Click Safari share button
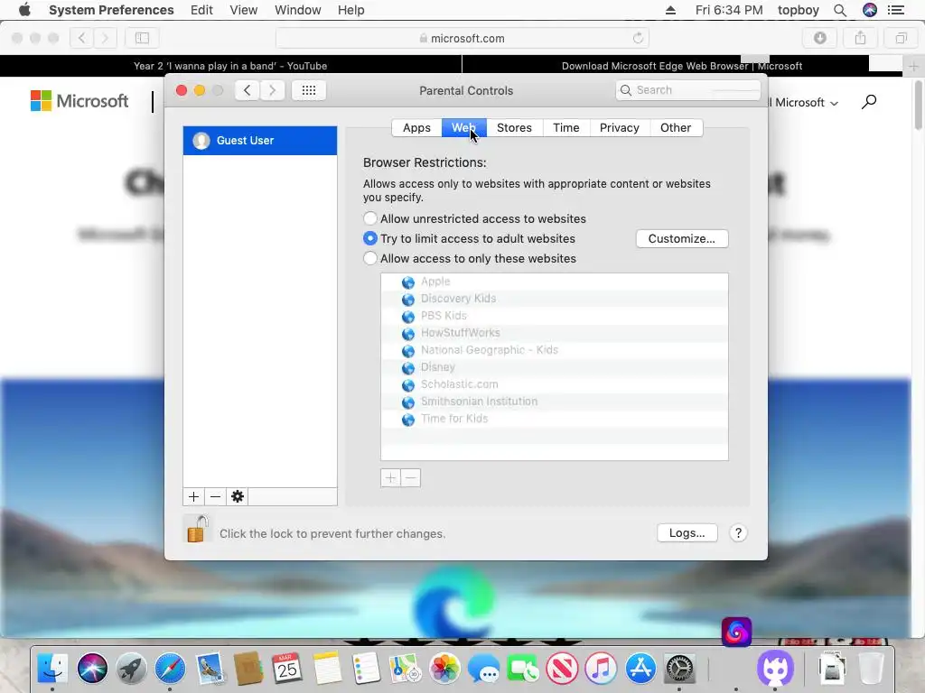This screenshot has height=693, width=925. click(x=860, y=38)
